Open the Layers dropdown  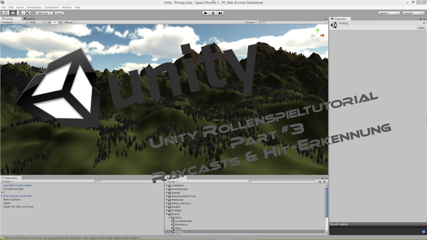coord(389,13)
